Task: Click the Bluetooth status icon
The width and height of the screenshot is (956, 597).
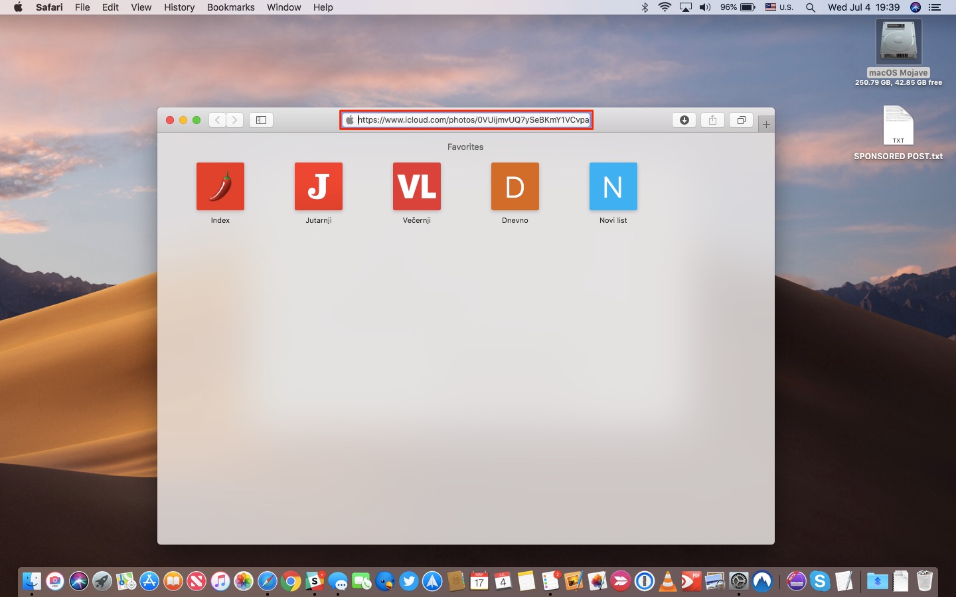Action: (645, 7)
